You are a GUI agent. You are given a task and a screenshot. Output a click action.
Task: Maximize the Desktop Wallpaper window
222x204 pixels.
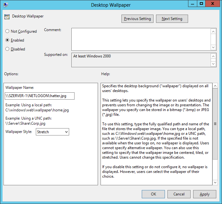pyautogui.click(x=201, y=4)
